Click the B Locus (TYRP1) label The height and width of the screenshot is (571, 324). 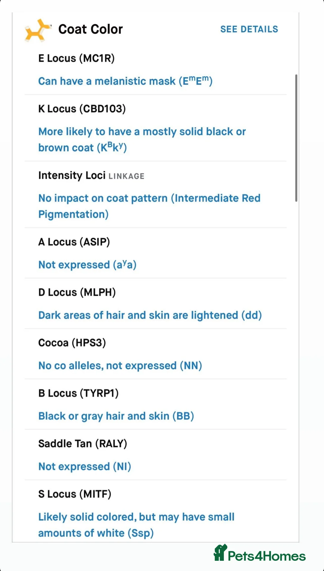(x=78, y=393)
